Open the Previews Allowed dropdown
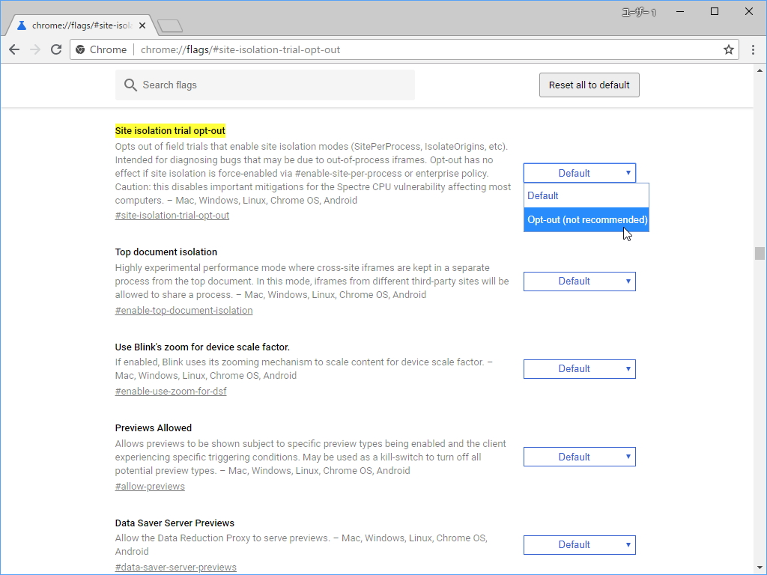767x575 pixels. click(579, 456)
